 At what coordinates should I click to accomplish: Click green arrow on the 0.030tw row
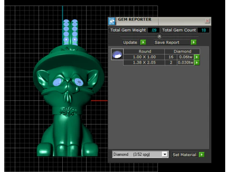(197, 63)
